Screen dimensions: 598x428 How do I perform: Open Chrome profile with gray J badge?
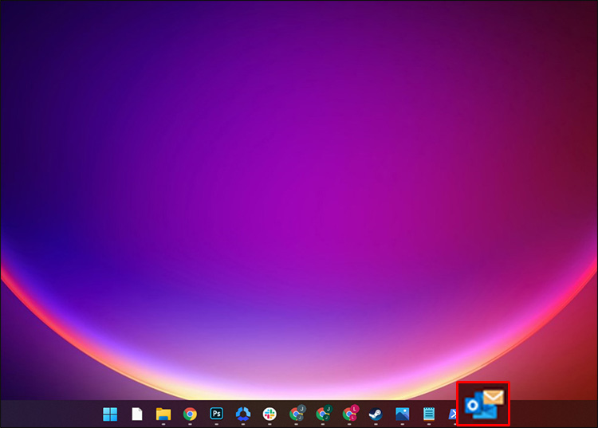pyautogui.click(x=297, y=413)
